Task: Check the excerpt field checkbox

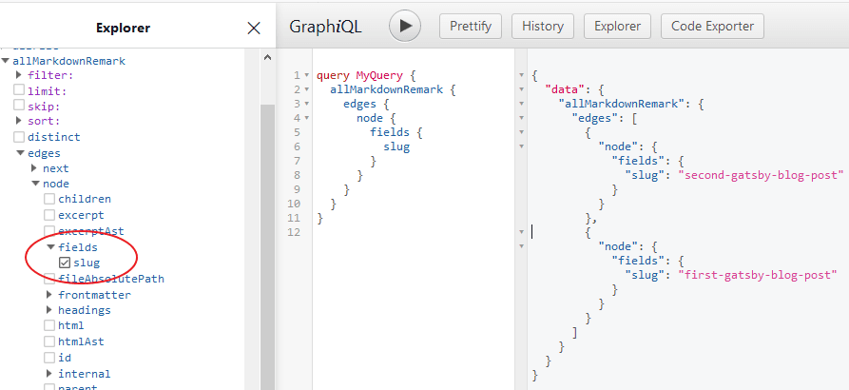Action: [49, 215]
